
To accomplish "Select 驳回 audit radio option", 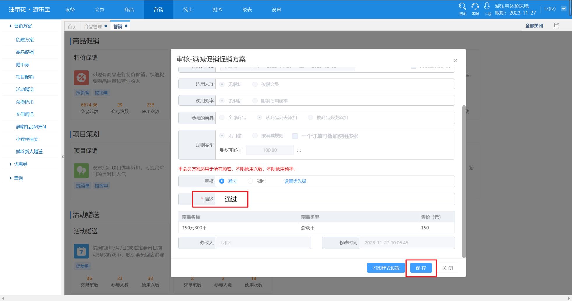I will [250, 181].
